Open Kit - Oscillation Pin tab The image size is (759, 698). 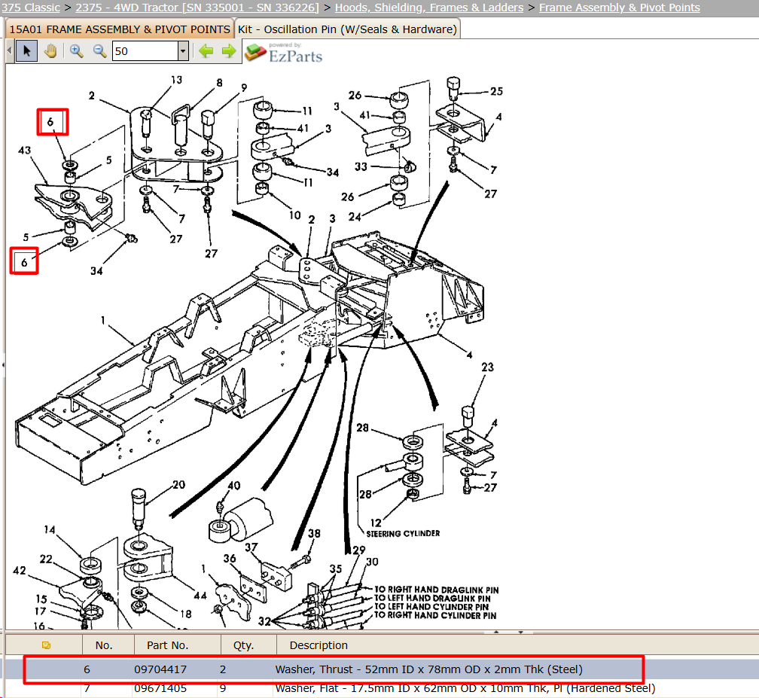[x=347, y=29]
